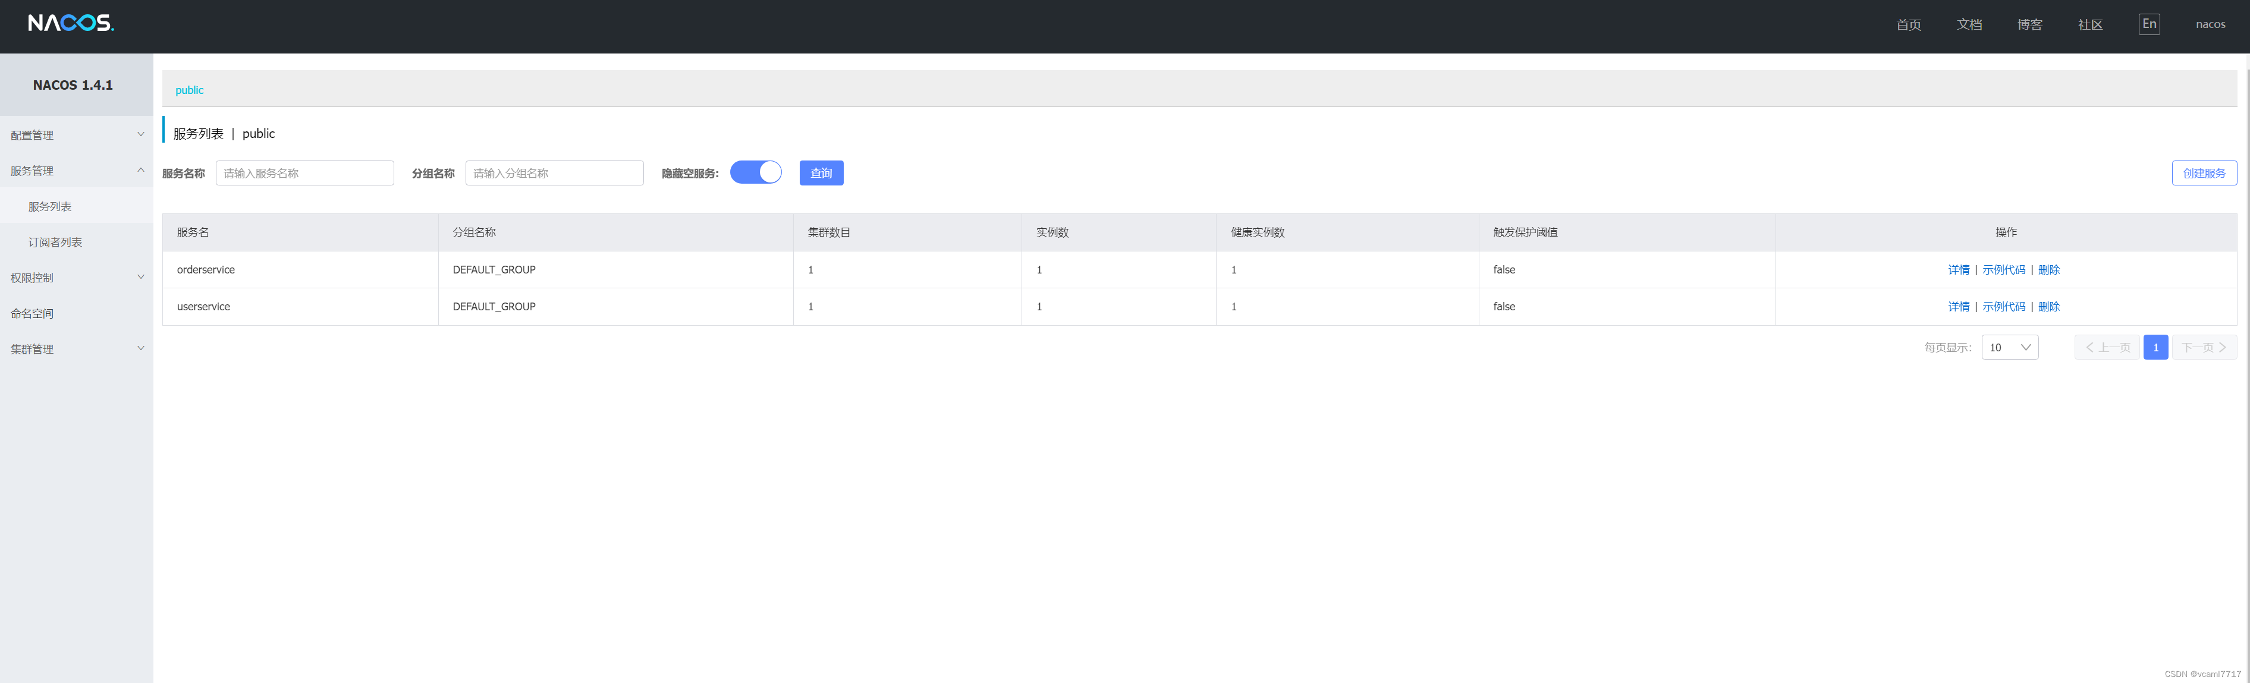This screenshot has width=2250, height=683.
Task: Collapse the 服务管理 menu
Action: (x=76, y=171)
